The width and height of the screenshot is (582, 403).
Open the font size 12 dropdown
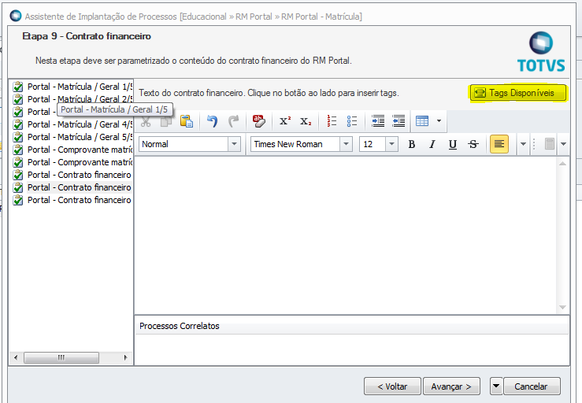point(391,144)
